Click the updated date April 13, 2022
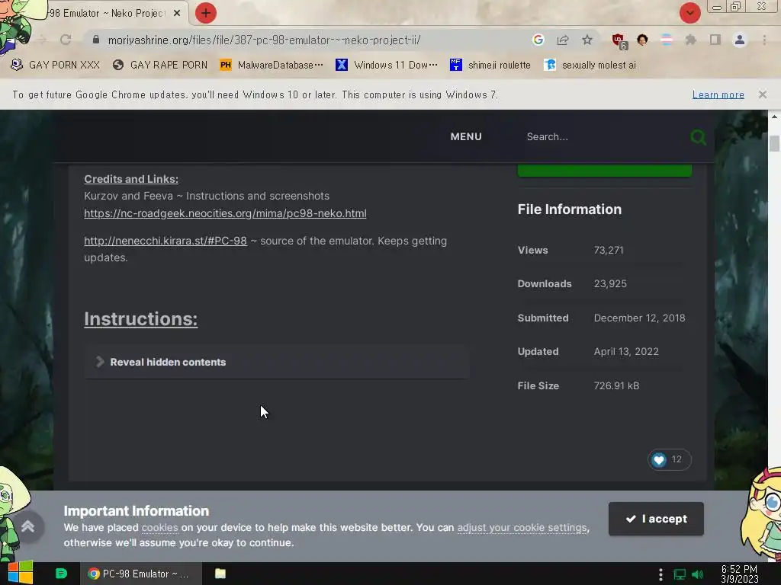 626,352
